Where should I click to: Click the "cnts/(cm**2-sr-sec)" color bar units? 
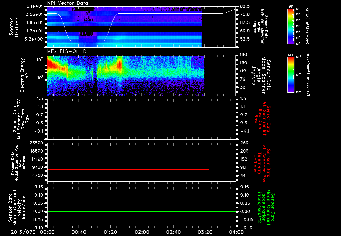pyautogui.click(x=307, y=26)
